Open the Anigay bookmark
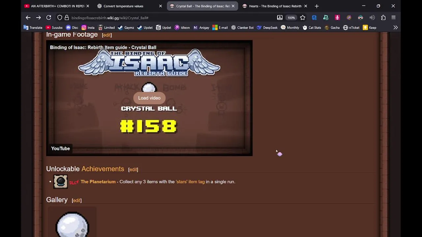Image resolution: width=422 pixels, height=237 pixels. [x=201, y=28]
